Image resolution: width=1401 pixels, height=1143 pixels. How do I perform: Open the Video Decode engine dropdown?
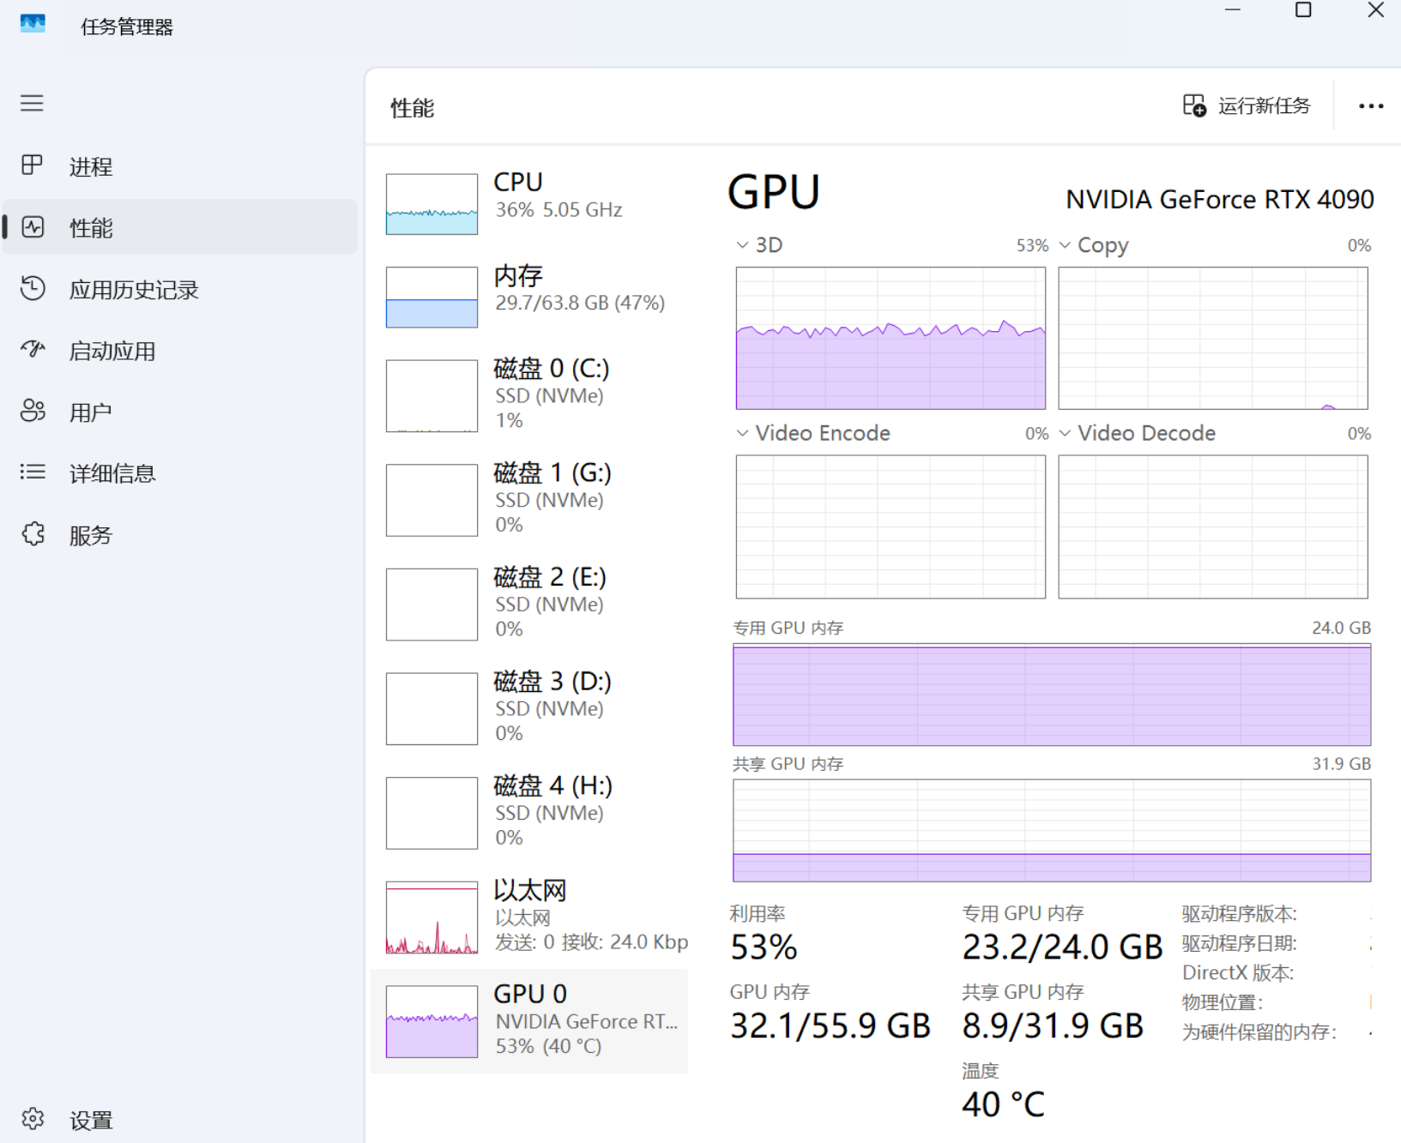(1065, 433)
